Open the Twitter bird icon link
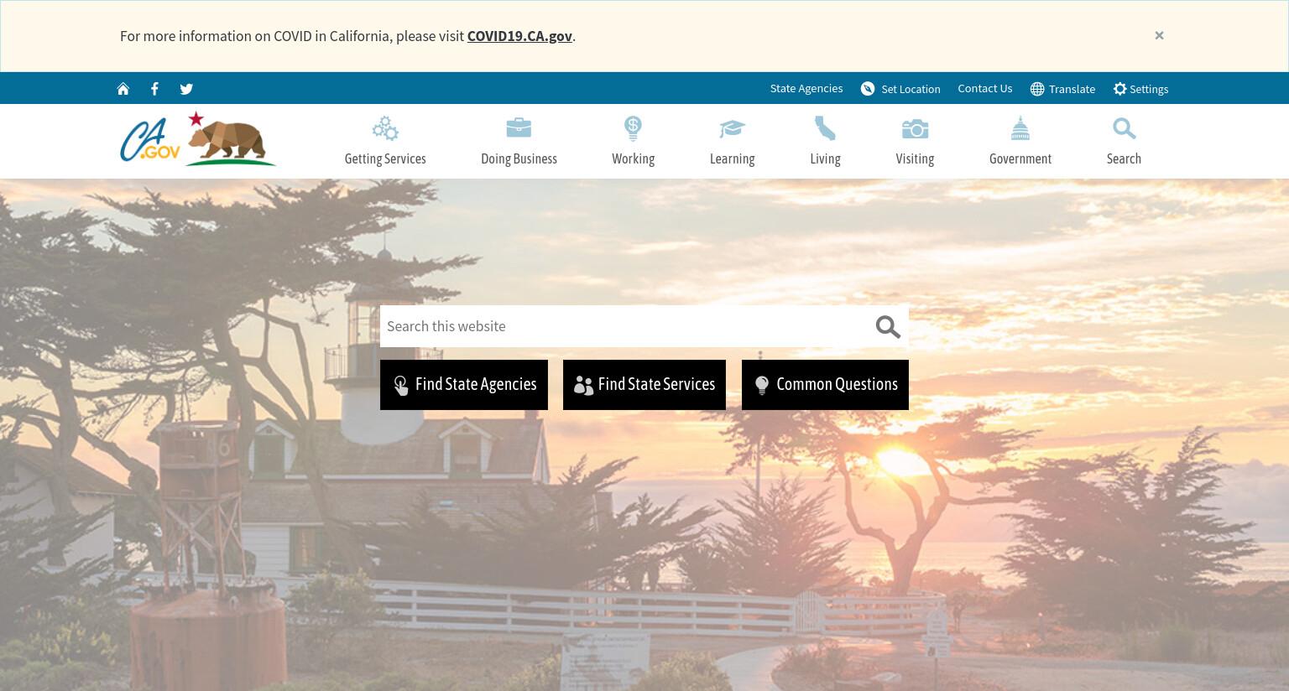 pyautogui.click(x=186, y=89)
